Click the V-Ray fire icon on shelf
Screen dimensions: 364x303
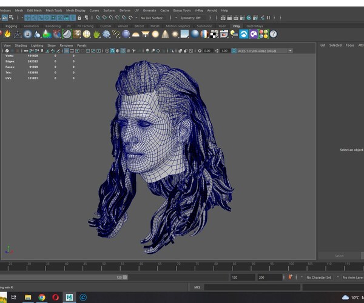pyautogui.click(x=8, y=34)
